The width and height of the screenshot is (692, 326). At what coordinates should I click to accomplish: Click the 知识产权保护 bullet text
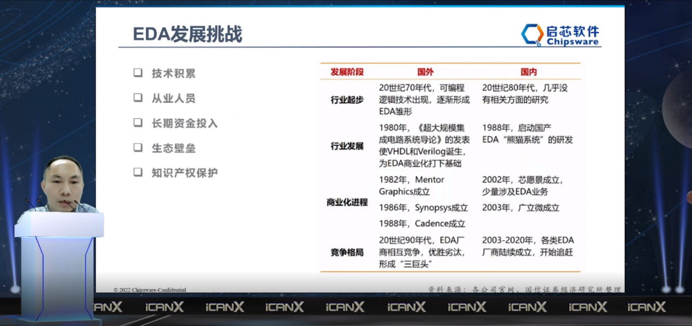(185, 173)
